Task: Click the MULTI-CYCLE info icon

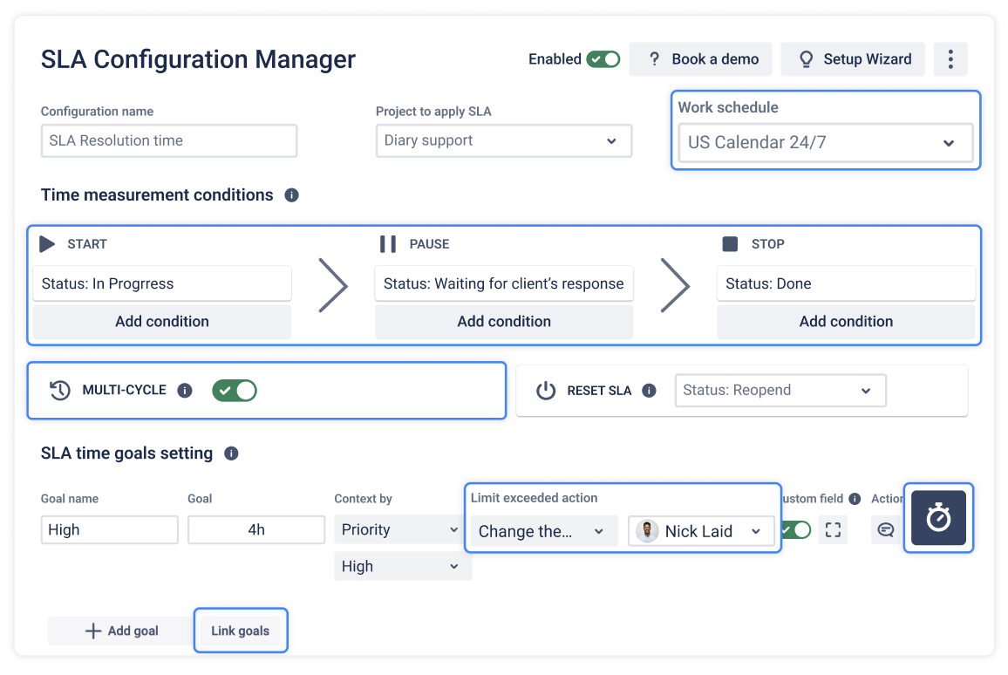Action: click(185, 390)
